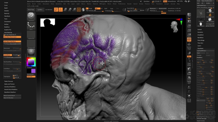Click the main color picker square
The height and width of the screenshot is (122, 218).
[31, 62]
